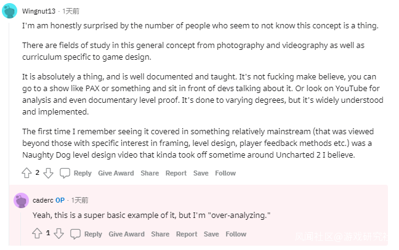Screen dimensions: 399x250
Task: Follow Wingnut13's comment thread
Action: click(x=225, y=174)
